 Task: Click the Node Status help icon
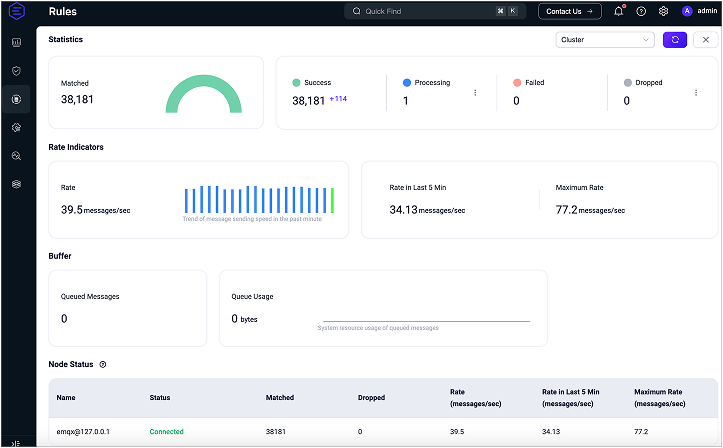point(103,364)
